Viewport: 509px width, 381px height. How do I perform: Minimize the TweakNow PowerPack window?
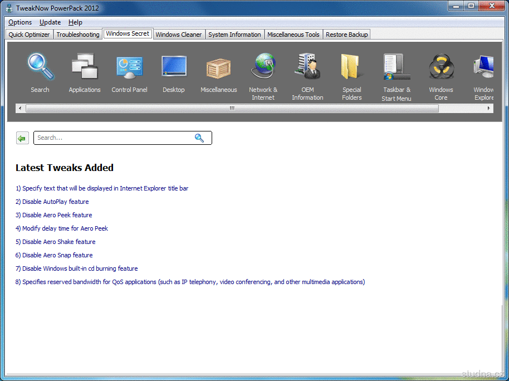[456, 6]
